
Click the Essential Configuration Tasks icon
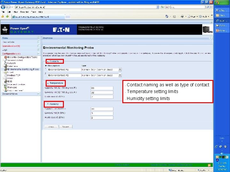click(6, 57)
